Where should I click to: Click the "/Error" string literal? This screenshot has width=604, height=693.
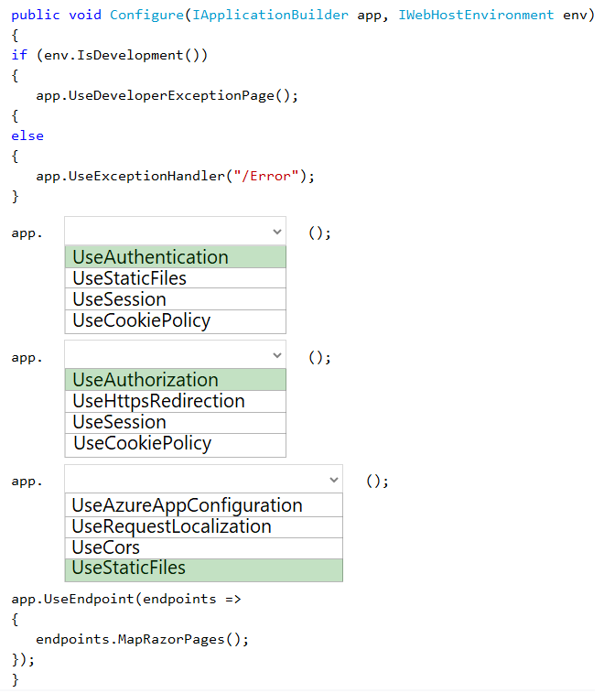coord(266,177)
